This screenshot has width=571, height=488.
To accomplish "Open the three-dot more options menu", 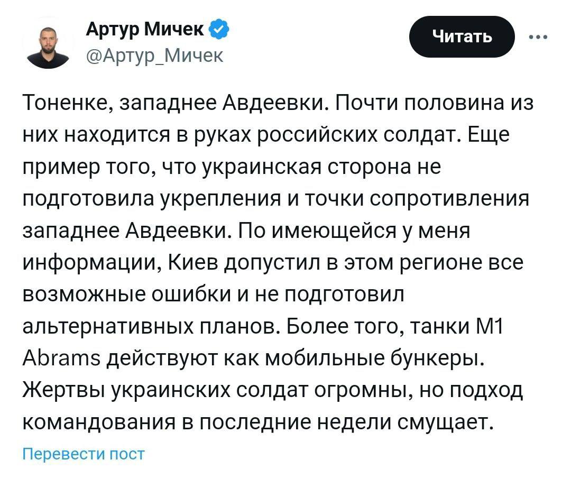I will [x=538, y=37].
